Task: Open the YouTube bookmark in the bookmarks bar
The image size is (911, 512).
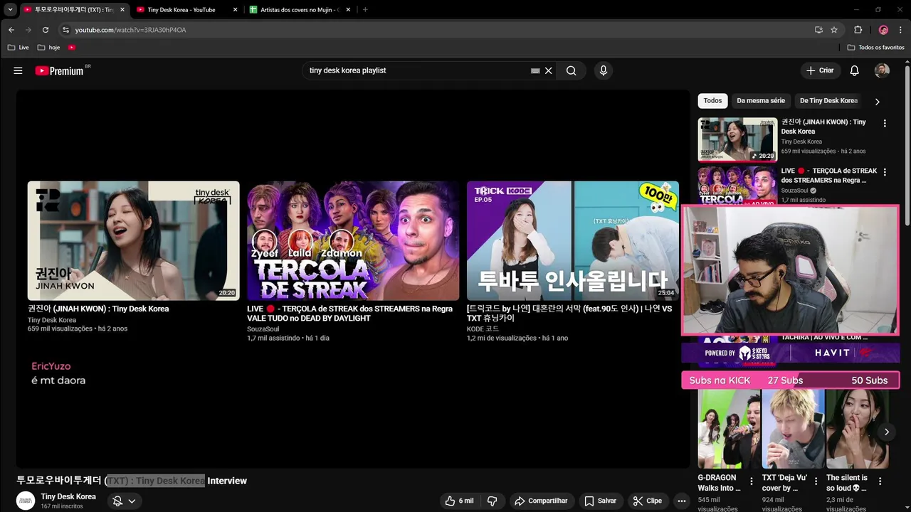Action: [x=72, y=47]
